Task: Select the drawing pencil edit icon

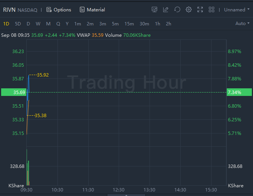Action: click(x=166, y=9)
